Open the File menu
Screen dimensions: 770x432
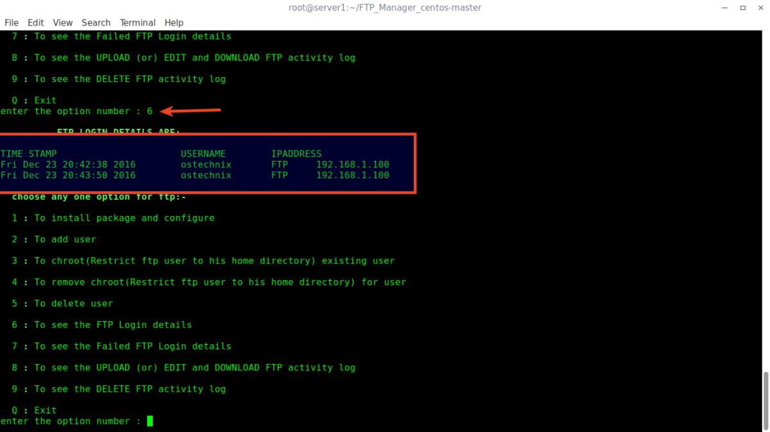click(x=12, y=22)
